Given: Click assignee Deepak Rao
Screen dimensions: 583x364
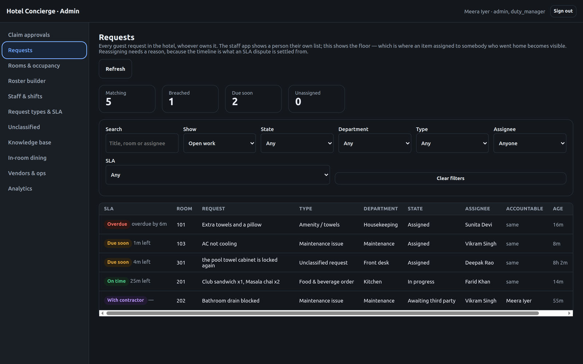Looking at the screenshot, I should pos(479,262).
